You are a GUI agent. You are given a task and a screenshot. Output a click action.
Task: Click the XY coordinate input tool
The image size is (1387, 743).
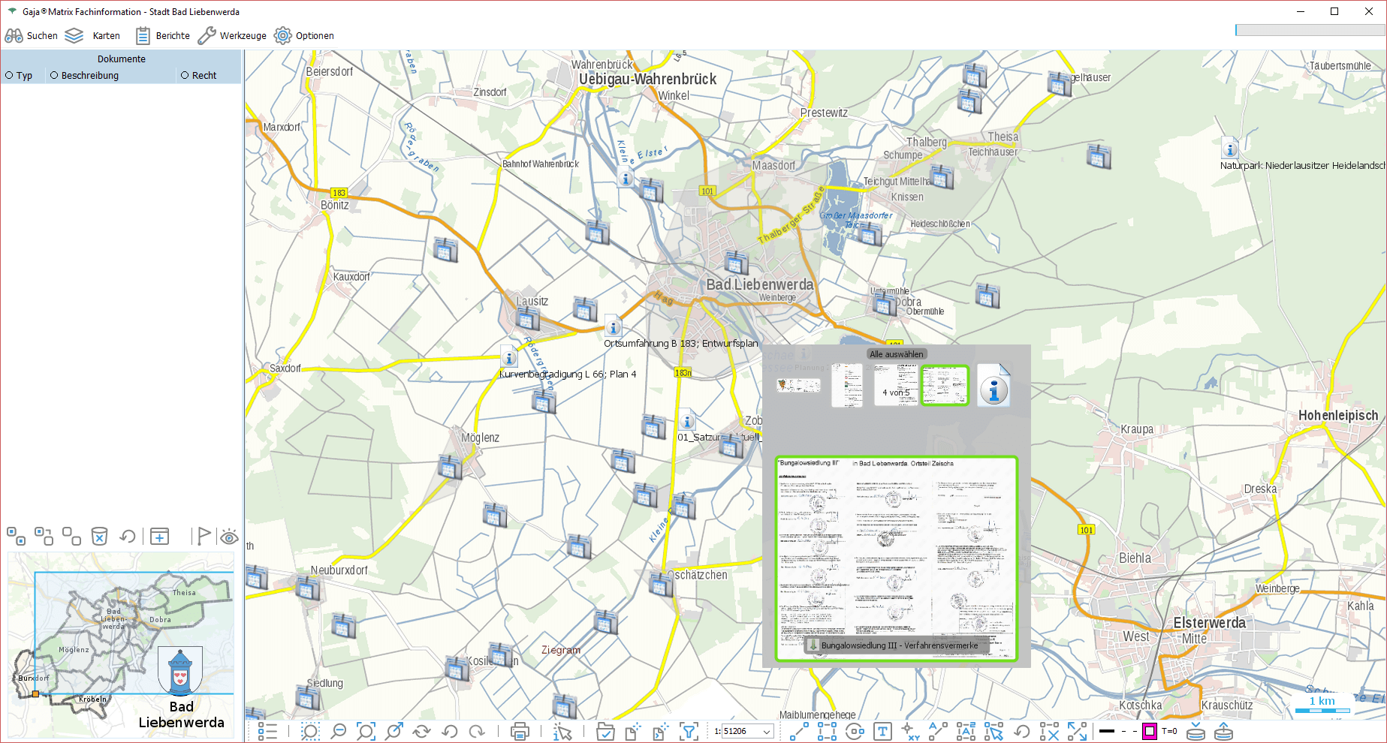(909, 731)
